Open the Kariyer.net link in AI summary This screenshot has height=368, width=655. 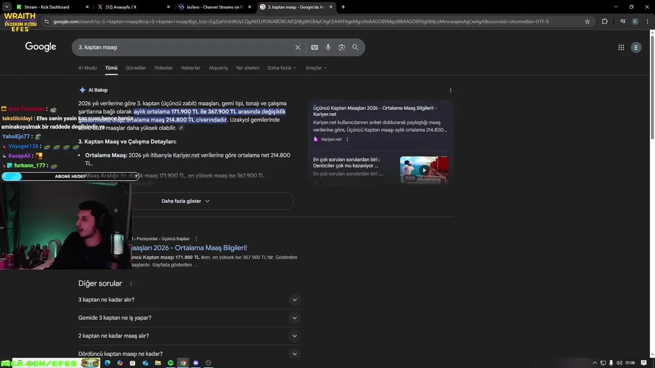tap(186, 155)
